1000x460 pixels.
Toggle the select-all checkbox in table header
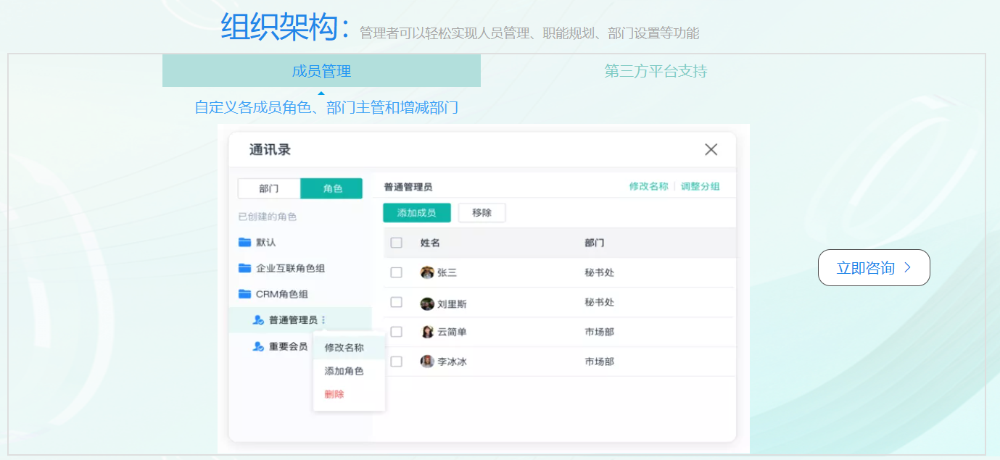(396, 243)
